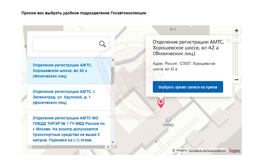
Task: Close the department info balloon
Action: [x=228, y=40]
